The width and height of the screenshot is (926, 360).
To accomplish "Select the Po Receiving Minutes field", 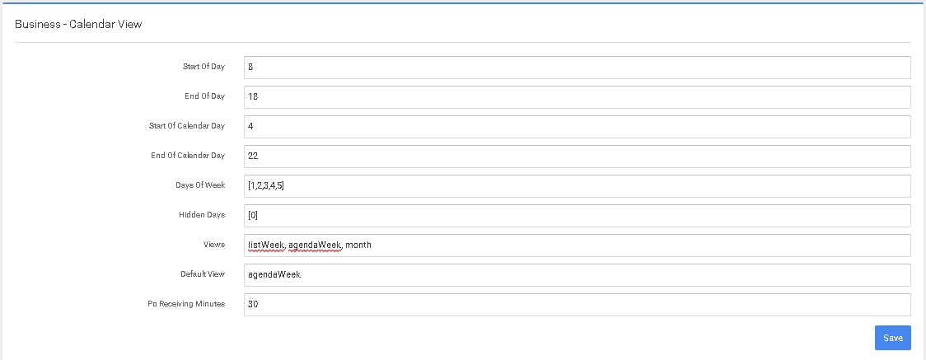I will [577, 305].
